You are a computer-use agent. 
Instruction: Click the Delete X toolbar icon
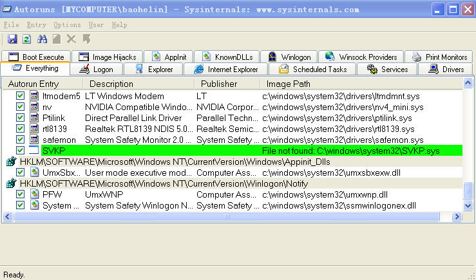pos(71,39)
